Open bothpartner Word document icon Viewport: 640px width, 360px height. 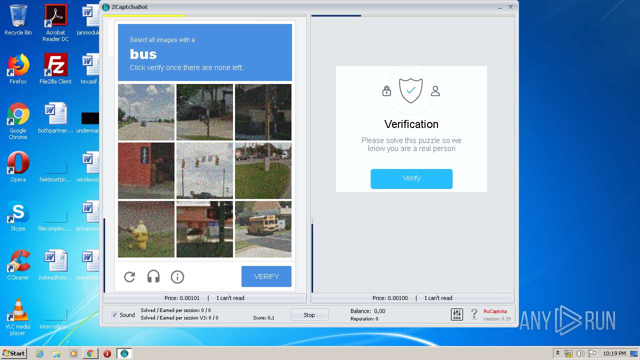click(55, 118)
